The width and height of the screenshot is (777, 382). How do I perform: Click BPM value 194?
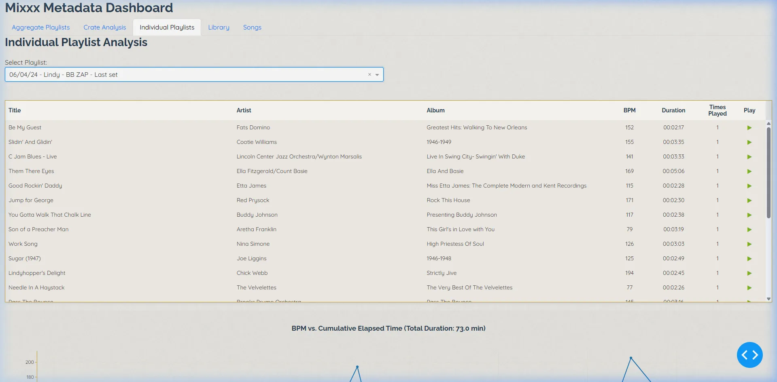[629, 273]
